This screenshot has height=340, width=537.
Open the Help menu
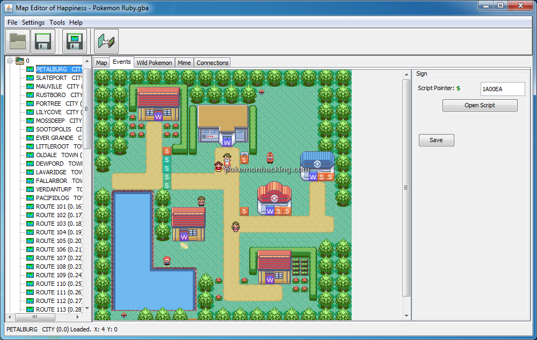coord(76,22)
